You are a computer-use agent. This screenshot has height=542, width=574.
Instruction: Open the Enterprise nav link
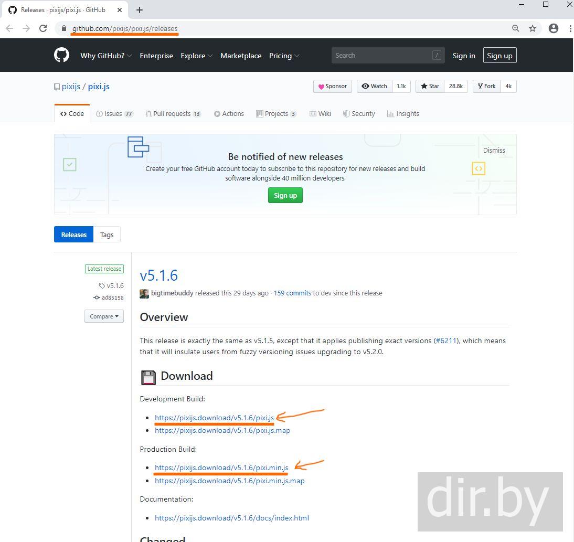(156, 56)
